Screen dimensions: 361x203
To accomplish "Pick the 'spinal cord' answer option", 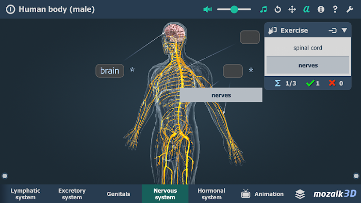I will (308, 48).
